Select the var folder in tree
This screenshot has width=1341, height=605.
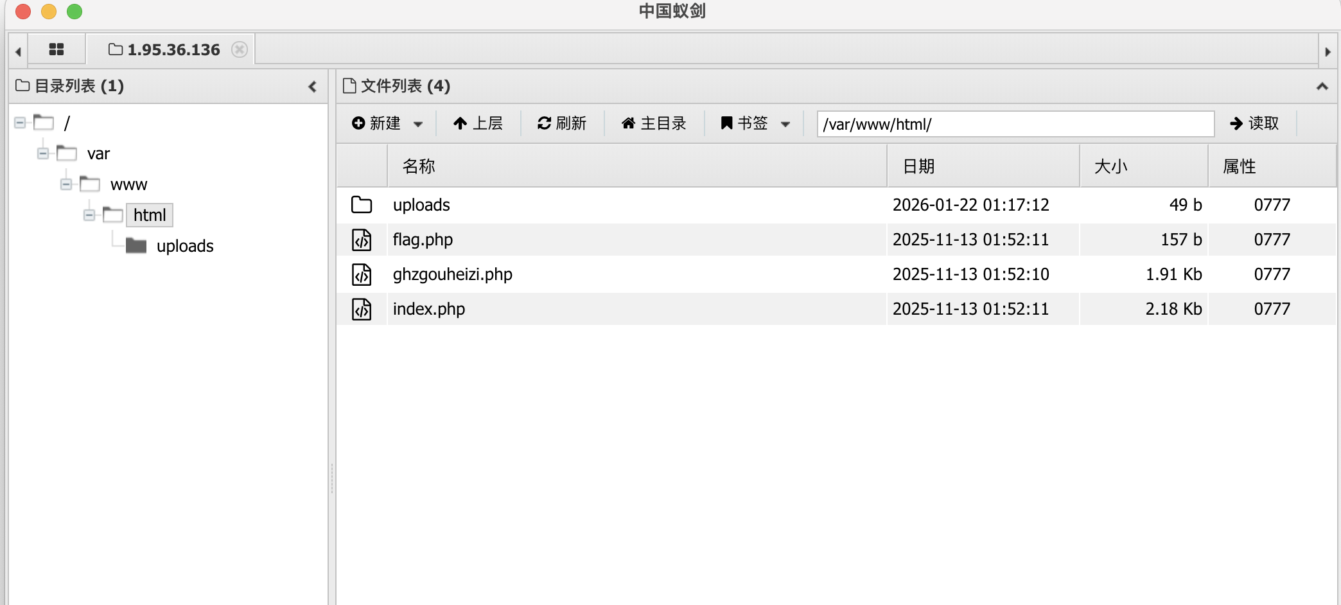point(98,153)
